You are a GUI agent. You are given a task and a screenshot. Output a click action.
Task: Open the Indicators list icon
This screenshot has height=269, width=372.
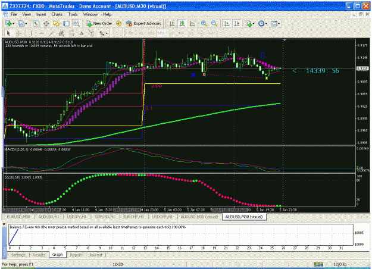(x=249, y=23)
